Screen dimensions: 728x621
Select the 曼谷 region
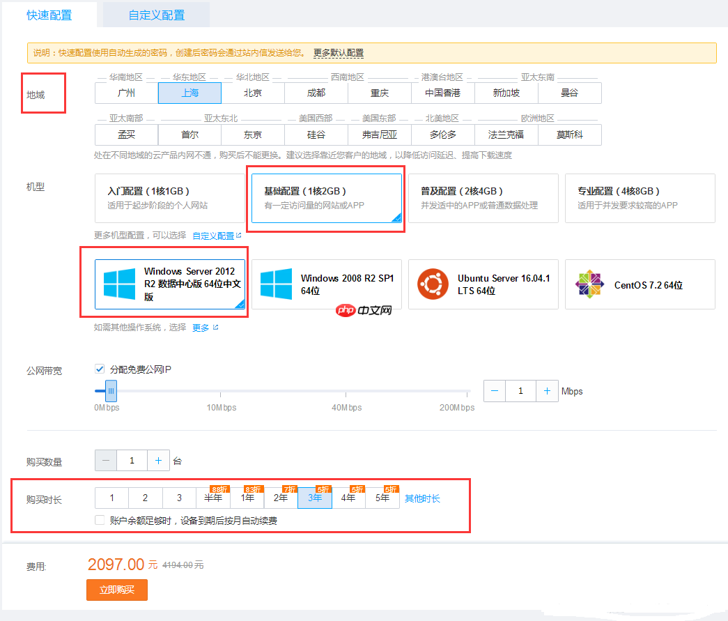point(570,93)
